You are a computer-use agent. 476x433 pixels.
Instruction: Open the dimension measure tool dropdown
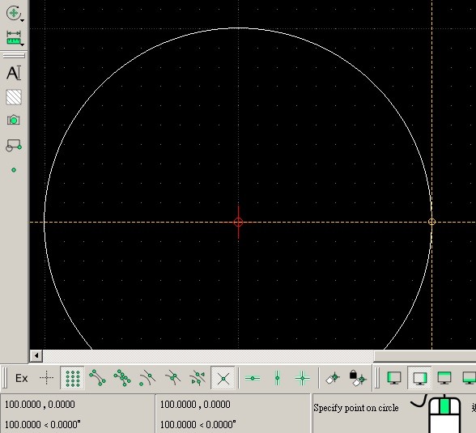[22, 45]
